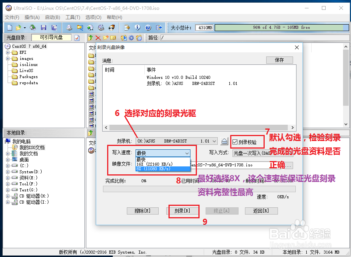Select the 16X (22160 KB/s) speed option

point(163,164)
